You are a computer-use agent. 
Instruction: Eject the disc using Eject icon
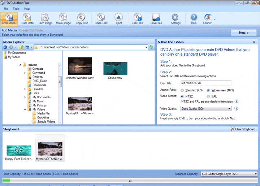(119, 19)
